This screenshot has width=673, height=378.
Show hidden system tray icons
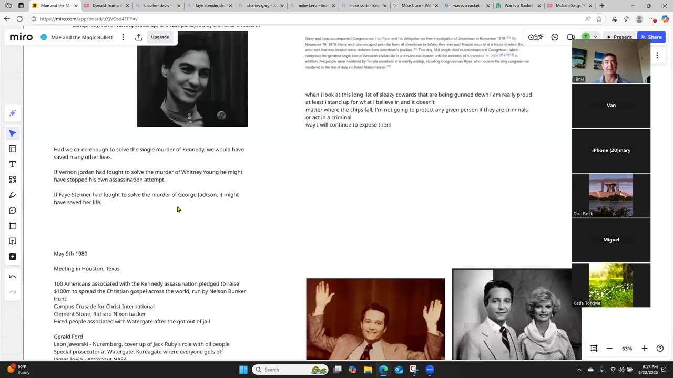coord(579,370)
